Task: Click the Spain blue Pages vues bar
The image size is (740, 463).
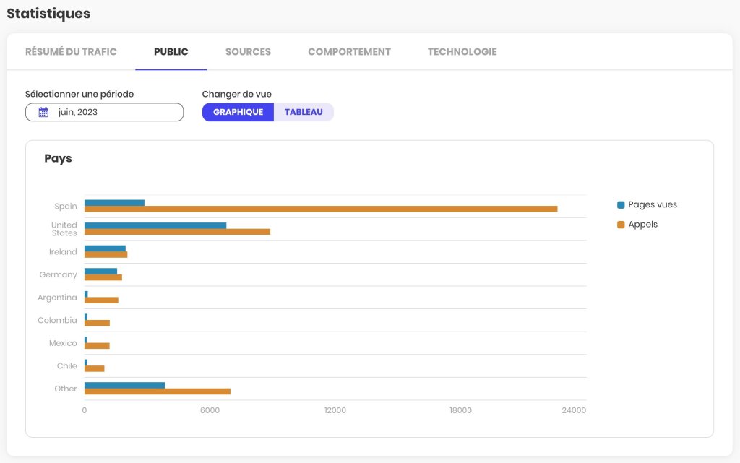Action: click(x=114, y=203)
